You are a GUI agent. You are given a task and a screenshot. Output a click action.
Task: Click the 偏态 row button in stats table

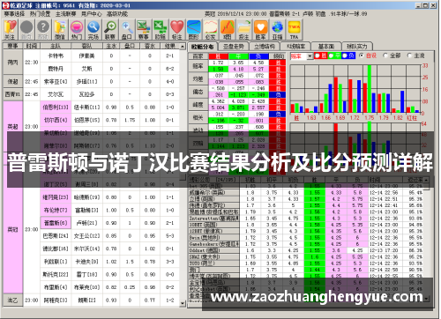click(198, 92)
